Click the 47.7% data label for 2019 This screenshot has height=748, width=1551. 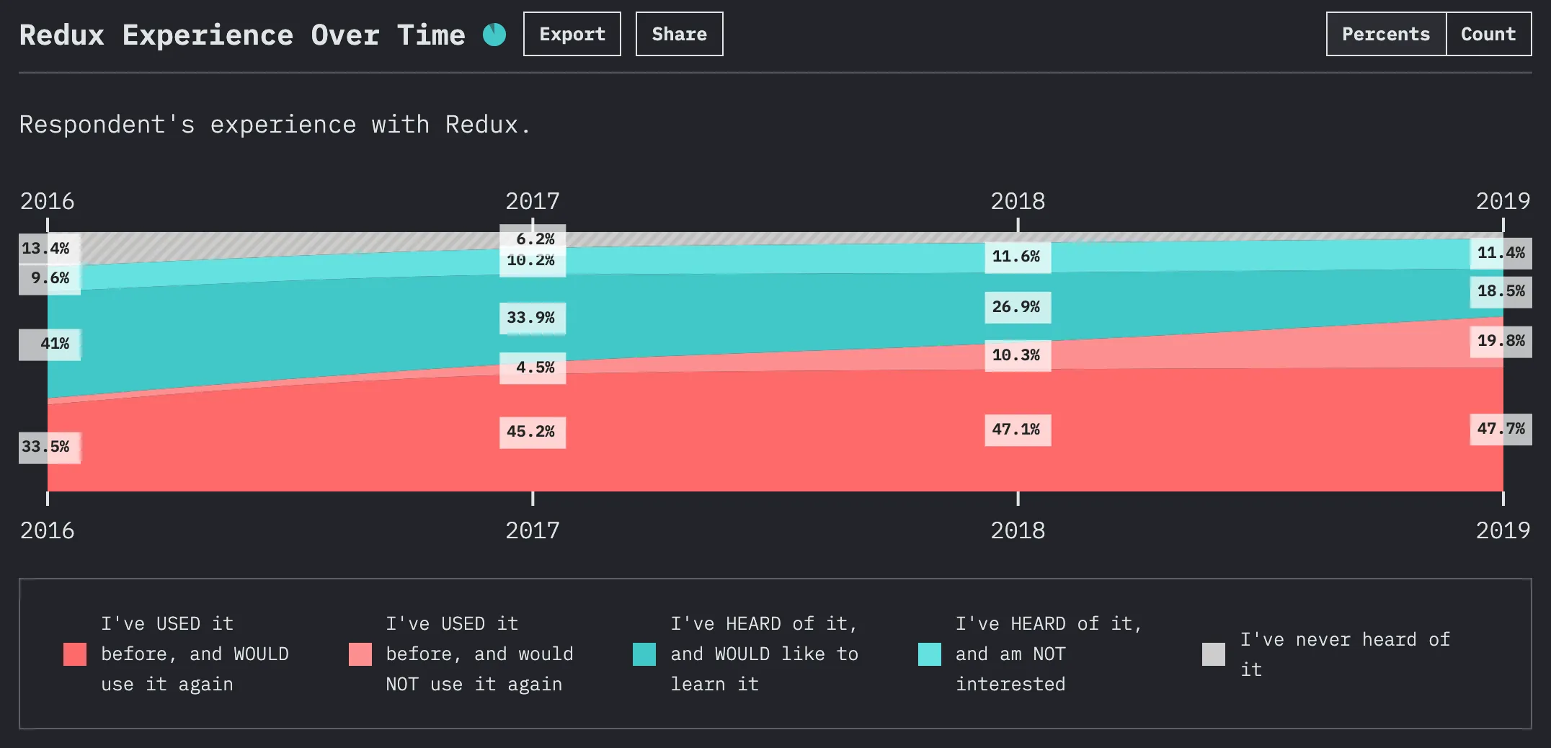pyautogui.click(x=1501, y=429)
